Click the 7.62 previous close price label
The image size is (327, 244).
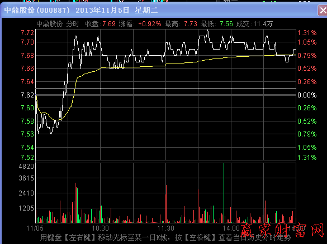(x=27, y=95)
